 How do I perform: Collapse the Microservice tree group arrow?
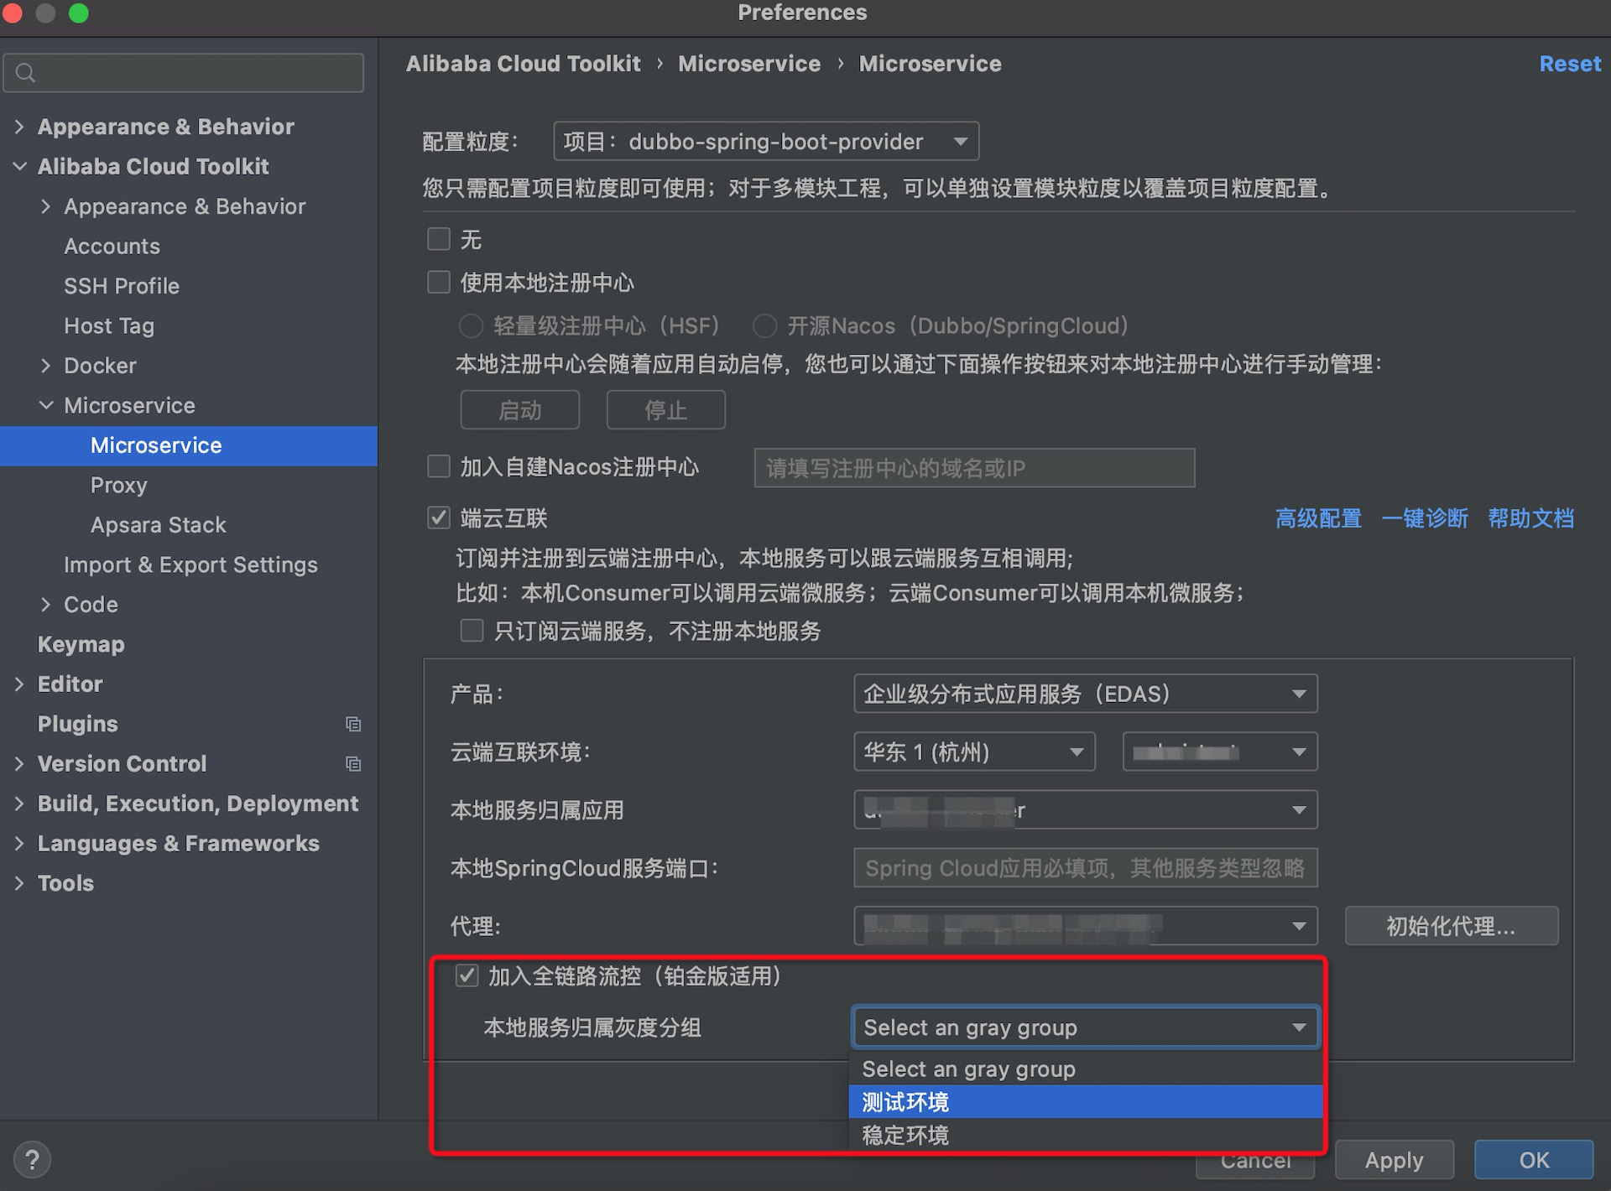pos(46,406)
